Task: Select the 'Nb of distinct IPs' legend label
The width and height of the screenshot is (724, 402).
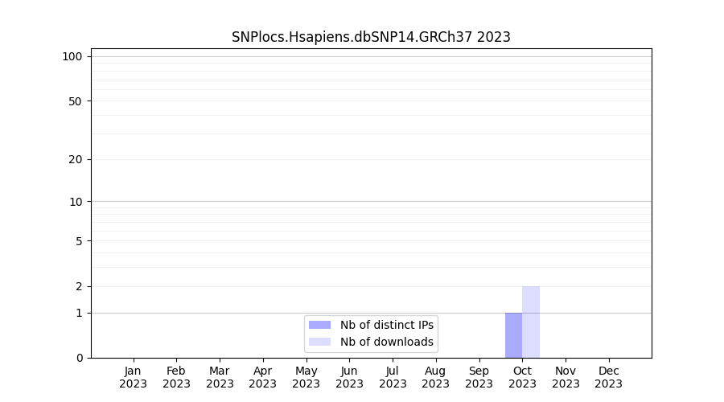Action: [386, 325]
